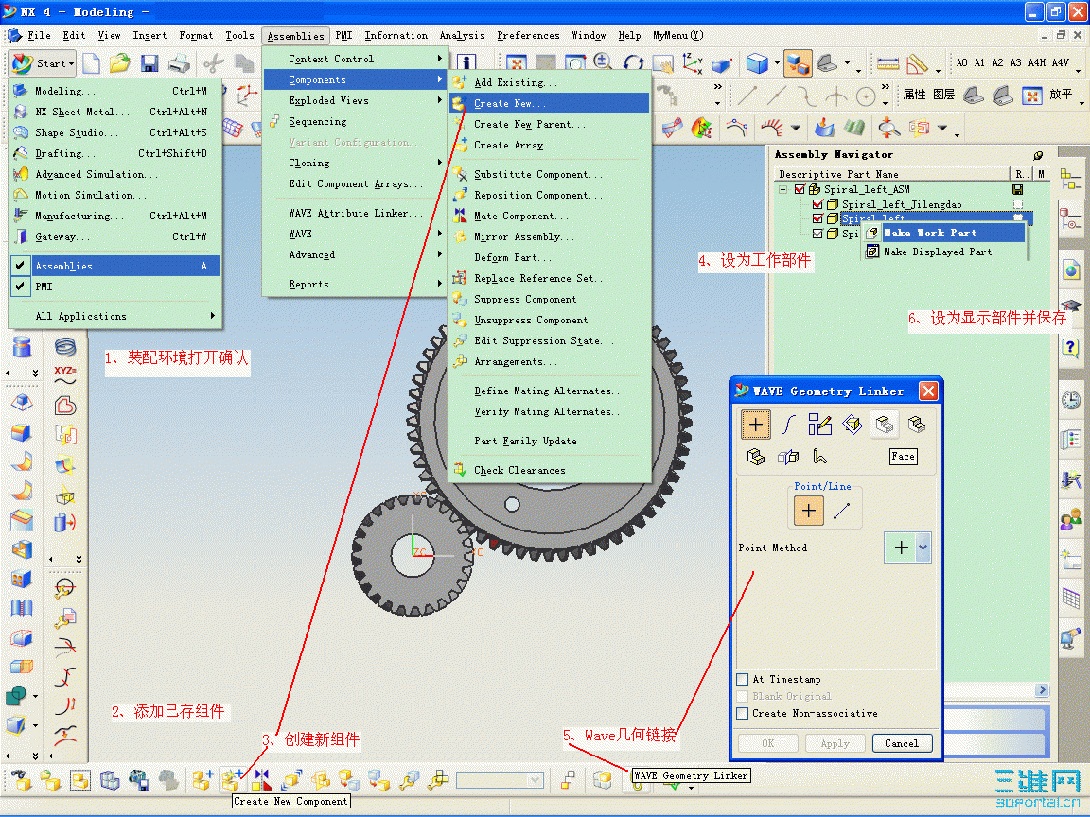The height and width of the screenshot is (817, 1090).
Task: Select Create New... in Components submenu
Action: click(x=549, y=103)
